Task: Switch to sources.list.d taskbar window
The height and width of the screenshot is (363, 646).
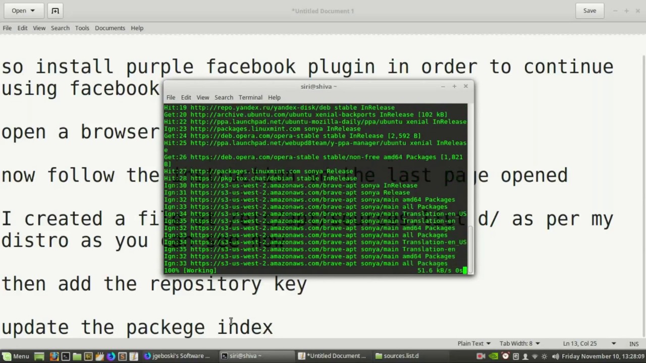Action: click(409, 356)
